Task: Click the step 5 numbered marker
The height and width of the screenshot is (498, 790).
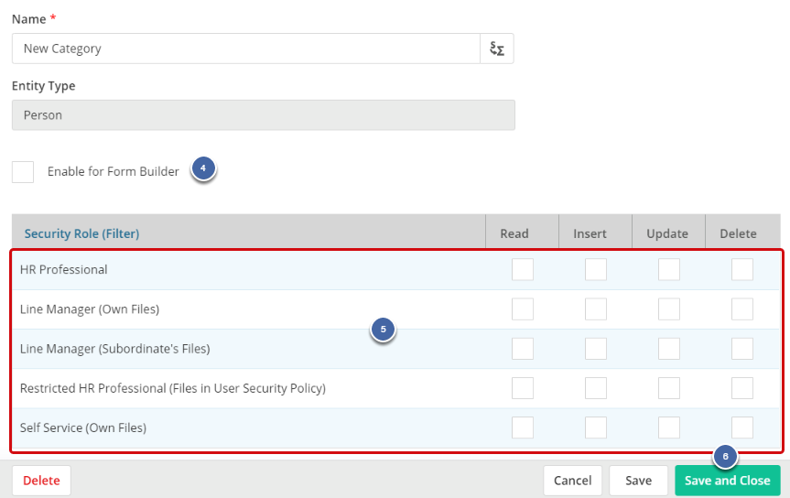Action: [x=383, y=329]
